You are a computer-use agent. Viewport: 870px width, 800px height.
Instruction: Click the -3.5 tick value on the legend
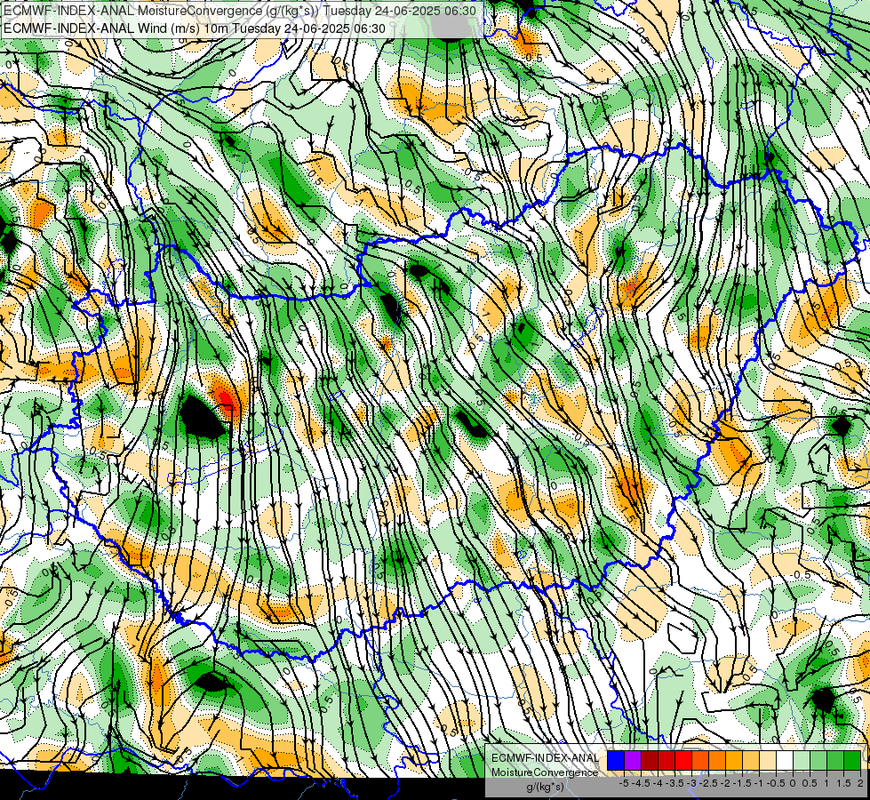click(674, 783)
